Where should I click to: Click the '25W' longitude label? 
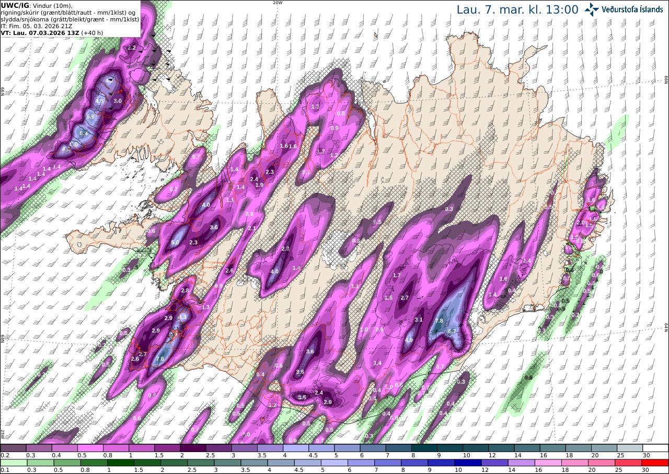point(3,434)
